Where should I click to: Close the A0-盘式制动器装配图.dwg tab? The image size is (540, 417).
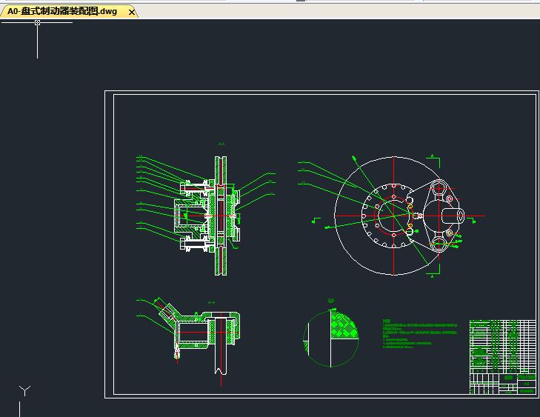tap(132, 13)
